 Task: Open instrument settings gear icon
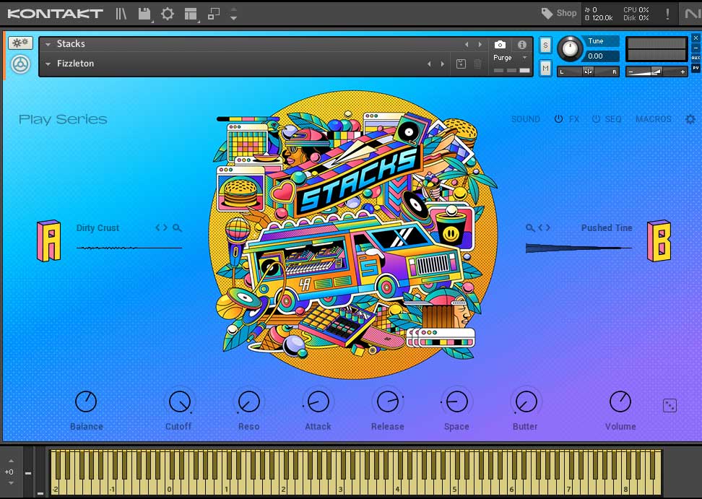tap(690, 119)
